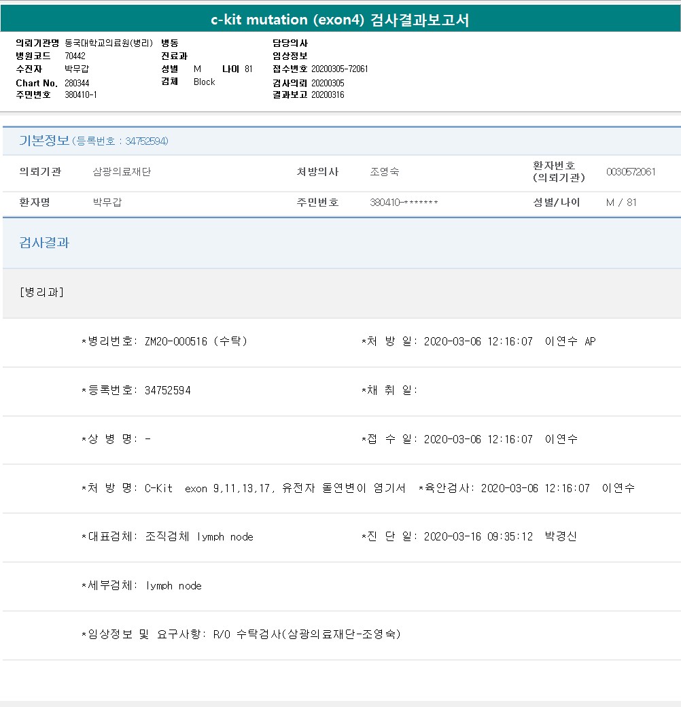Click Chart No. value '280344'
The height and width of the screenshot is (707, 681).
click(x=77, y=83)
